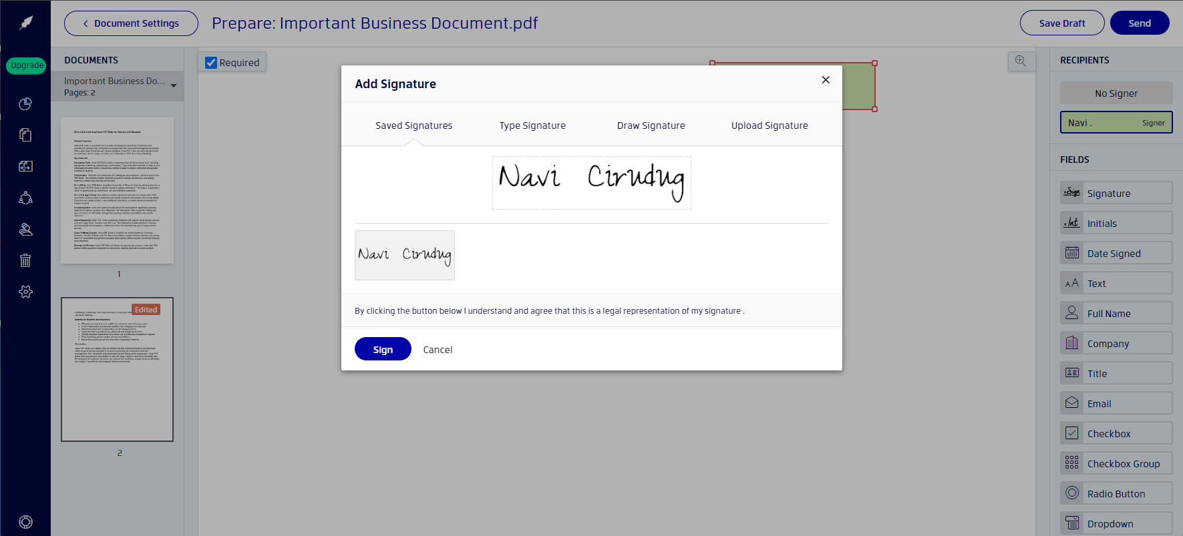Add a Full Name field

1116,313
